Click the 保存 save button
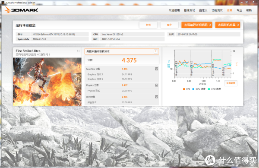 point(169,25)
